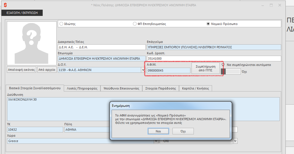
Task: Decline with the Όχι dialog button
Action: coord(183,131)
